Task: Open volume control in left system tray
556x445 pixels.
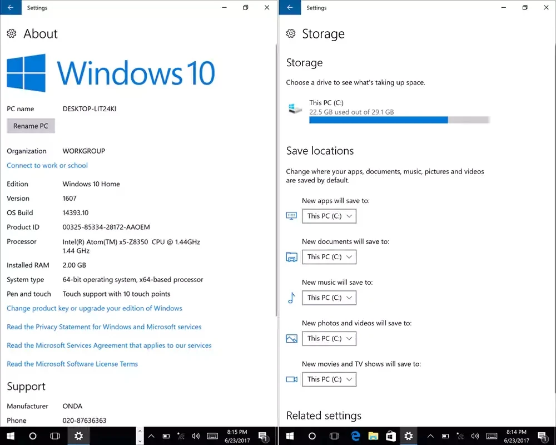Action: click(x=195, y=436)
